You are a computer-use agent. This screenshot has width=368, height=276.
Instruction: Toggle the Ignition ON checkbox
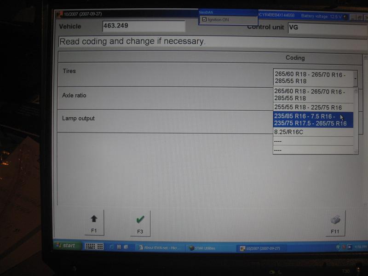205,20
